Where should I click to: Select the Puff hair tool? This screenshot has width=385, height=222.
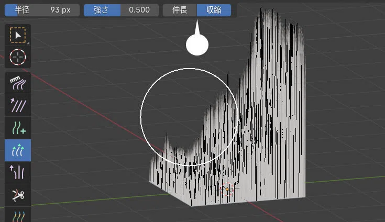pos(18,173)
